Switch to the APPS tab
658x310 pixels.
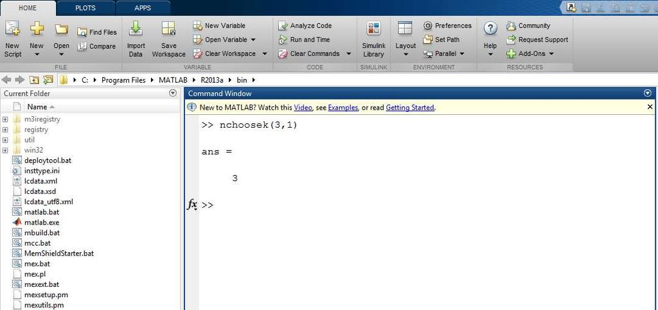point(143,8)
